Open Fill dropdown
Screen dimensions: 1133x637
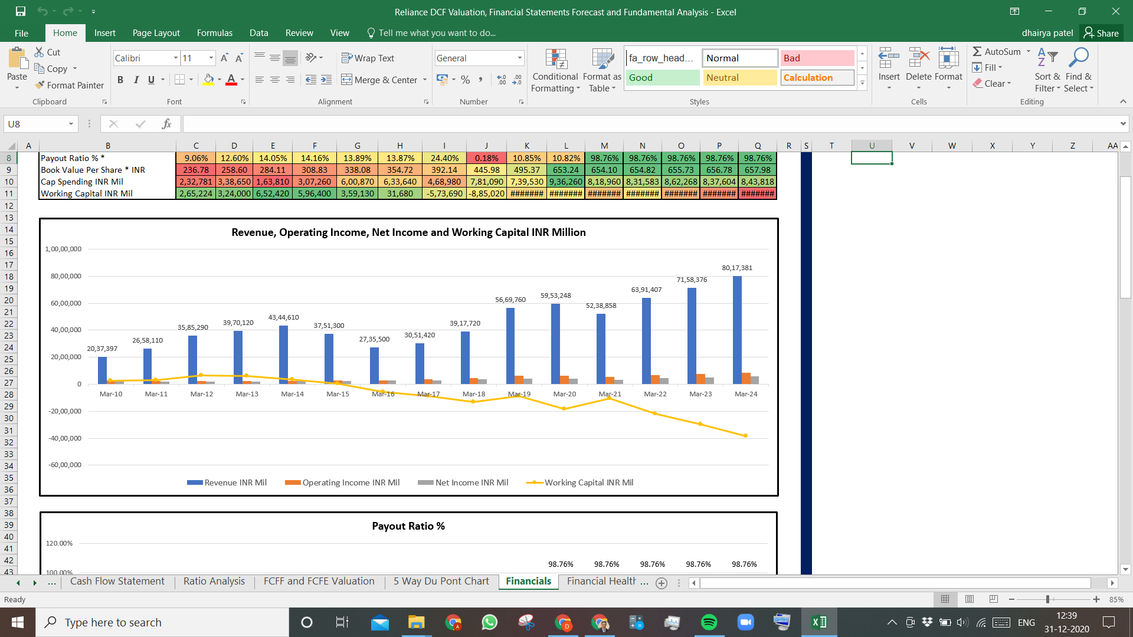click(x=988, y=67)
